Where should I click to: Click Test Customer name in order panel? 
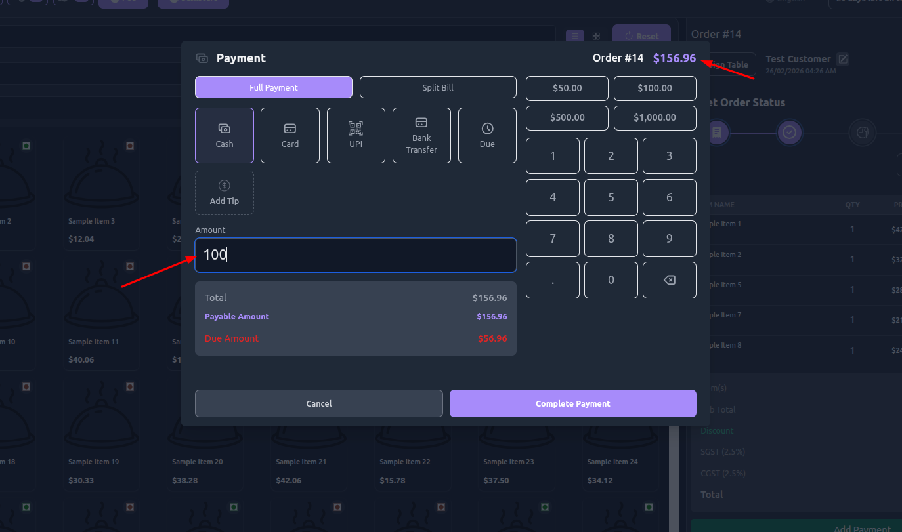(x=798, y=59)
